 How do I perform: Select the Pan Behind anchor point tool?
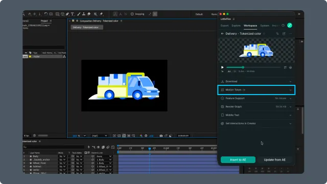pyautogui.click(x=51, y=14)
